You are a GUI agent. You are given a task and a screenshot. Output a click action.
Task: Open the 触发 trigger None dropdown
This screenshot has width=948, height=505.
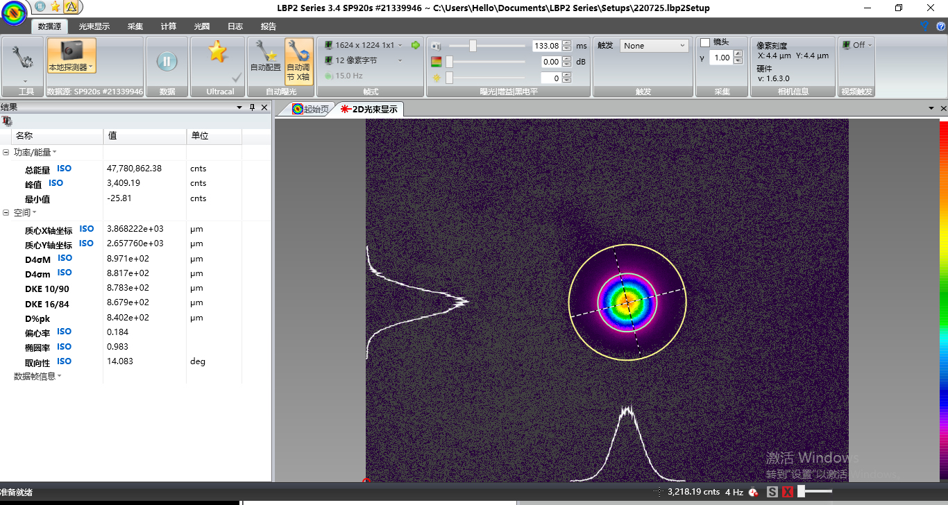tap(653, 46)
